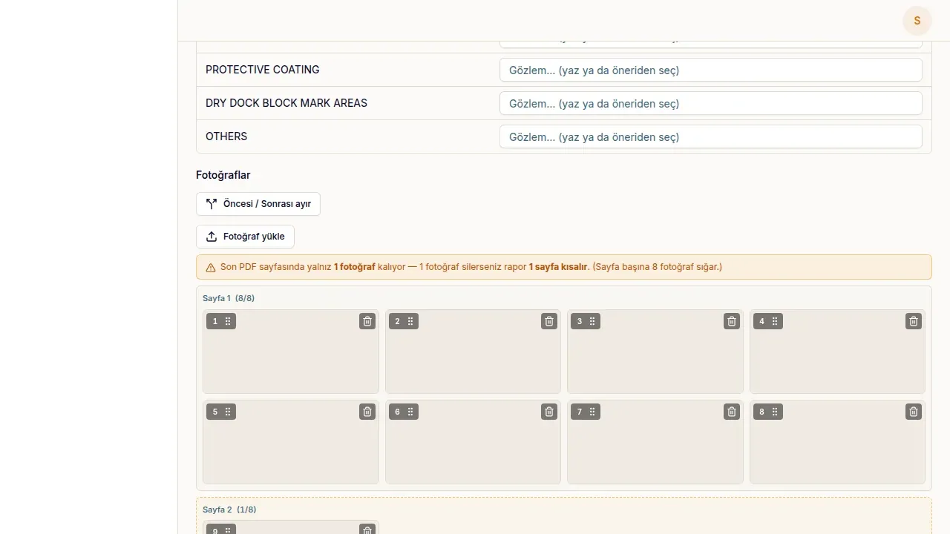Delete photo 2 with its trash icon
This screenshot has height=534, width=950.
click(x=549, y=321)
